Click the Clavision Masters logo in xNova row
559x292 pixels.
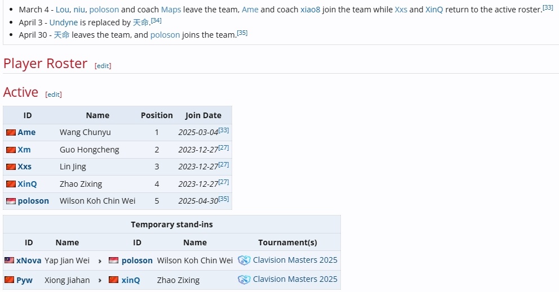(244, 260)
